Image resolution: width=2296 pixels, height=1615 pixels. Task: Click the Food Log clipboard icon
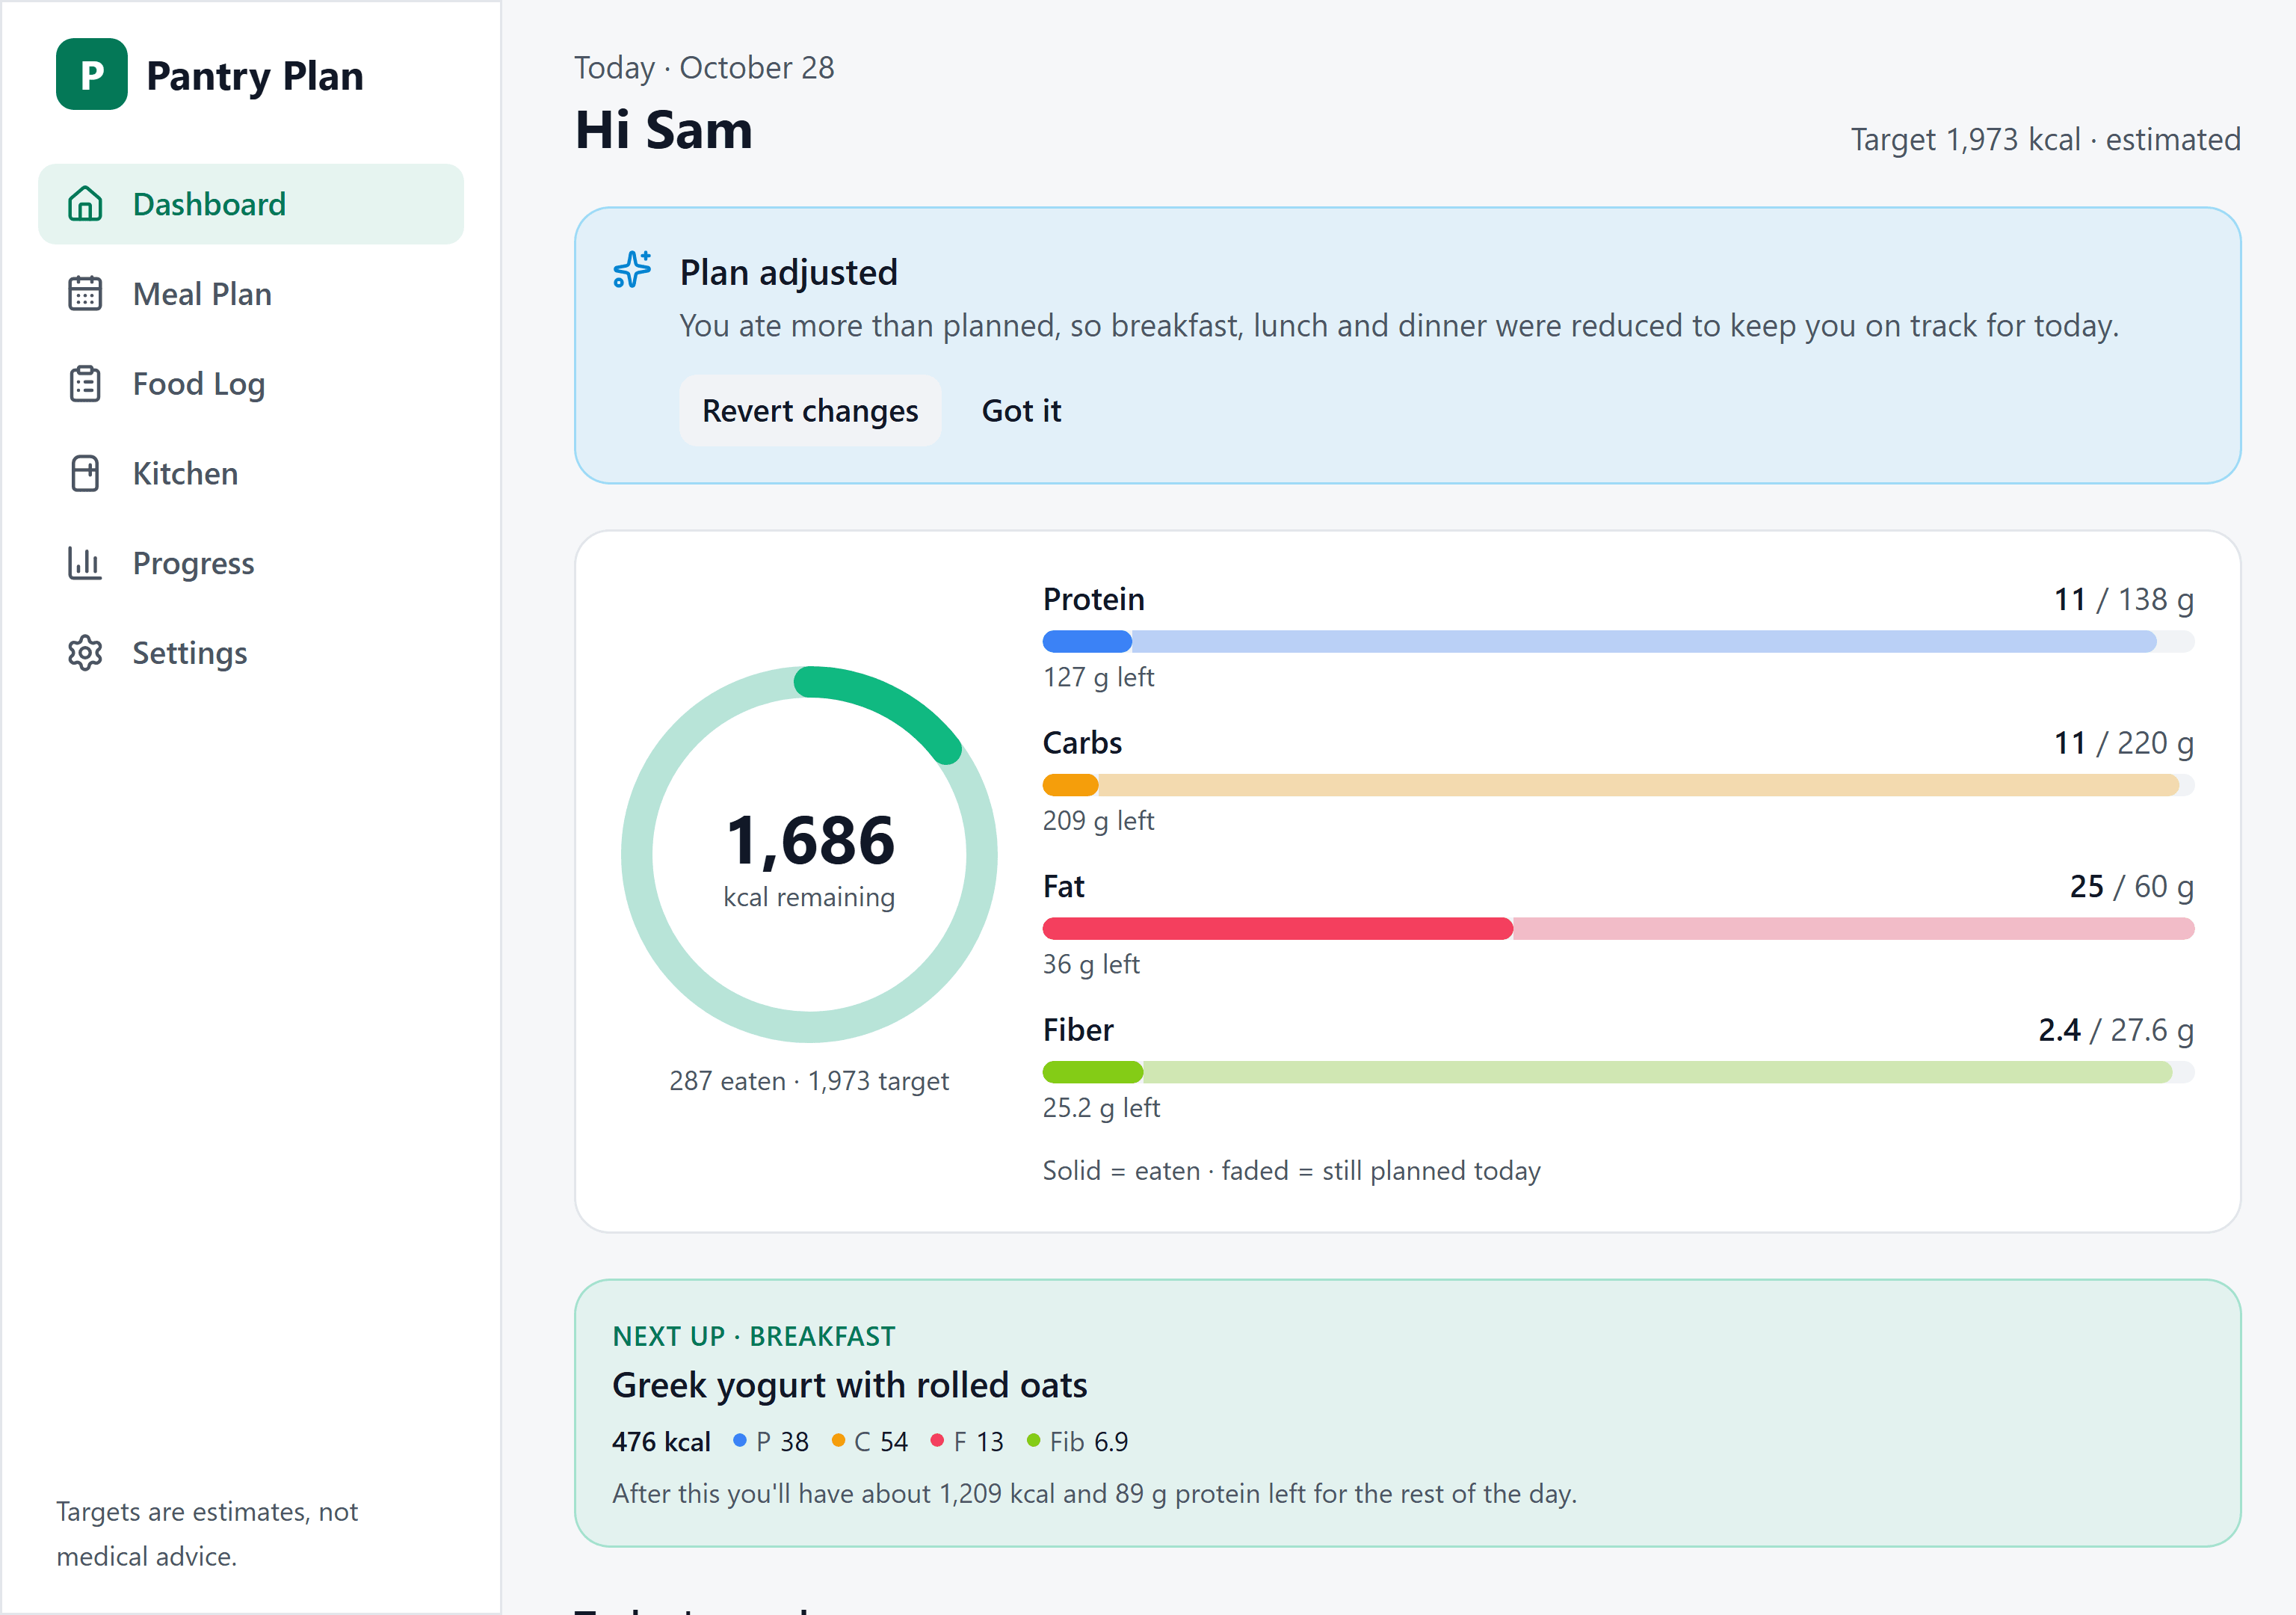[x=85, y=384]
